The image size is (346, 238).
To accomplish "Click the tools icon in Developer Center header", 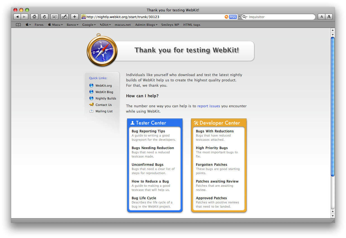I will (x=196, y=123).
